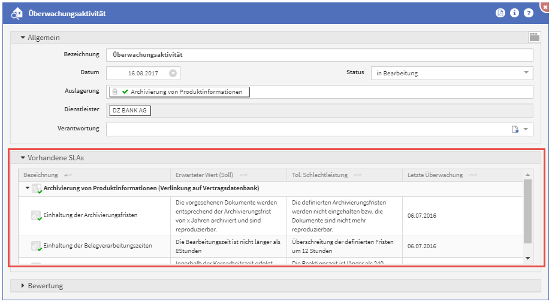Open the Verantwortung dropdown arrow
This screenshot has width=552, height=302.
pos(526,129)
